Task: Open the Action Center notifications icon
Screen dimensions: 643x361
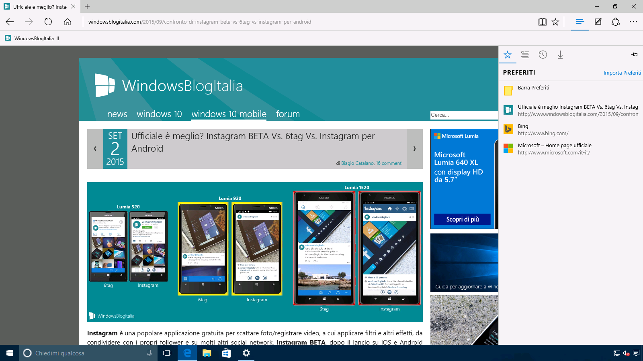Action: point(636,353)
